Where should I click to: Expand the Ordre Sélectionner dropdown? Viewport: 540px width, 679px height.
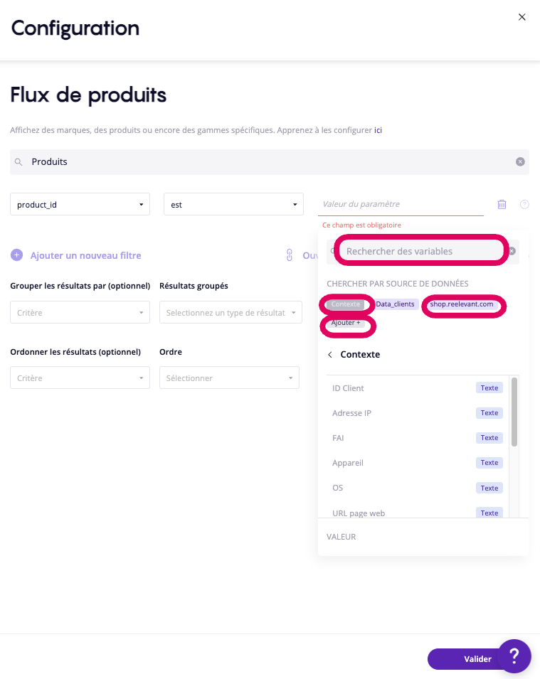pos(229,378)
